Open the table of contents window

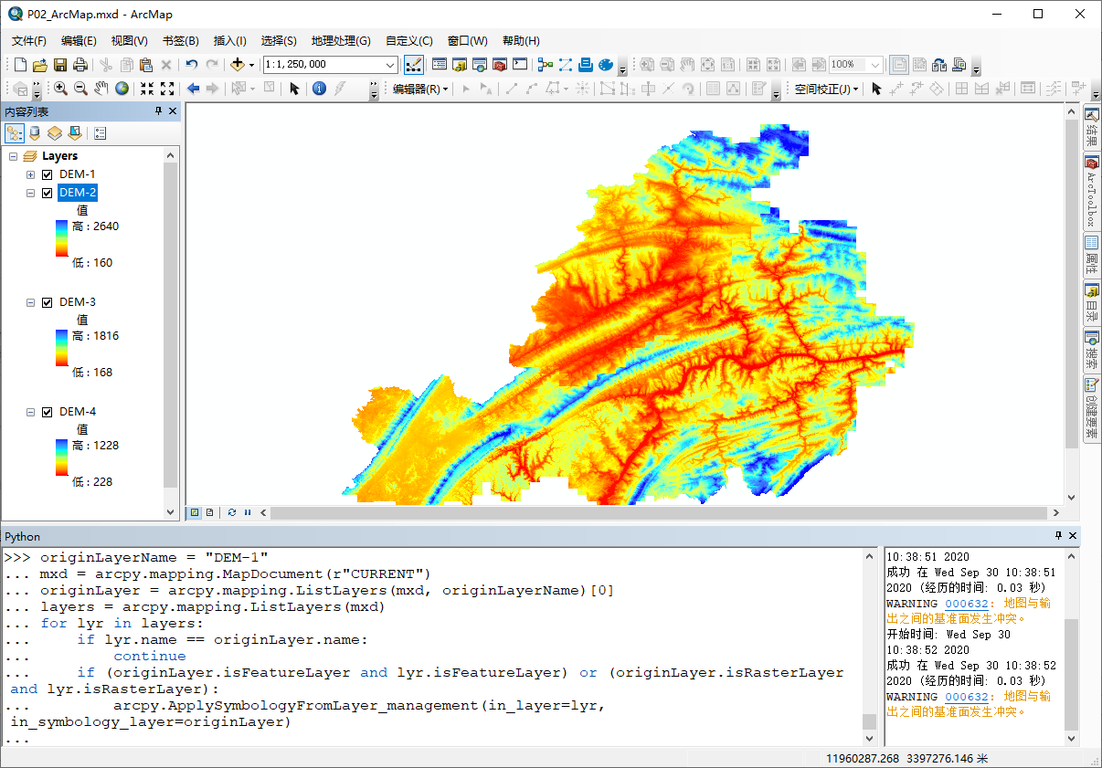[440, 65]
